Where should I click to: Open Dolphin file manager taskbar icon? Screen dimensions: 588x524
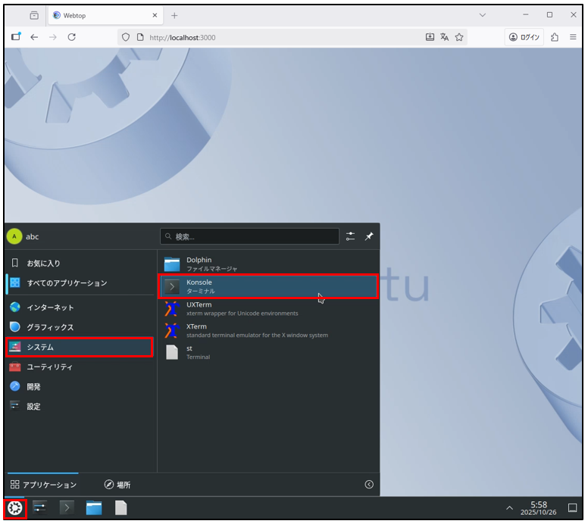94,508
